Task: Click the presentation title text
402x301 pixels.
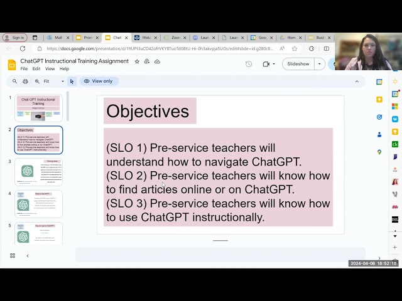Action: pos(74,61)
